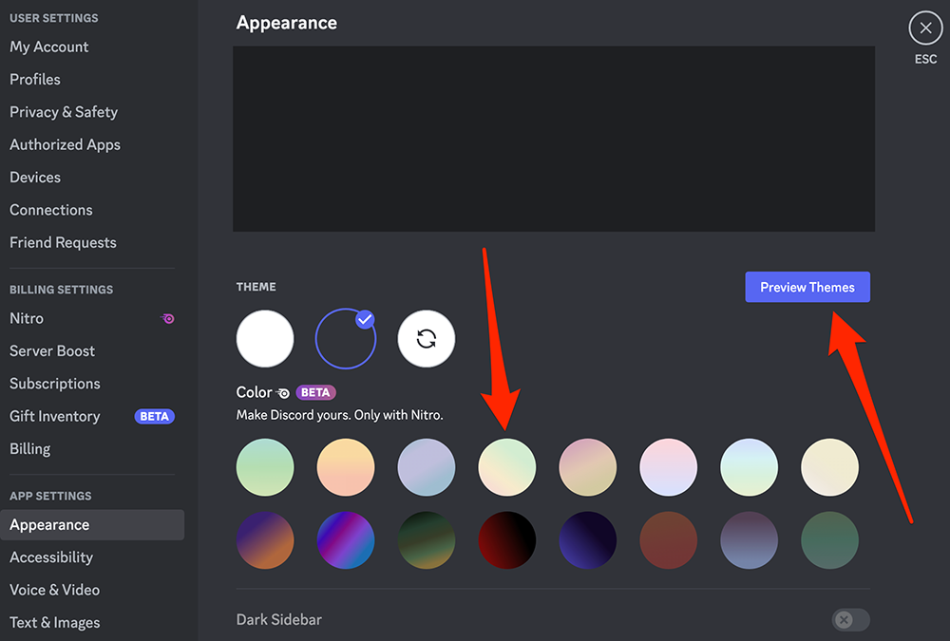This screenshot has width=950, height=641.
Task: Pick the dark green solid color swatch
Action: 829,540
